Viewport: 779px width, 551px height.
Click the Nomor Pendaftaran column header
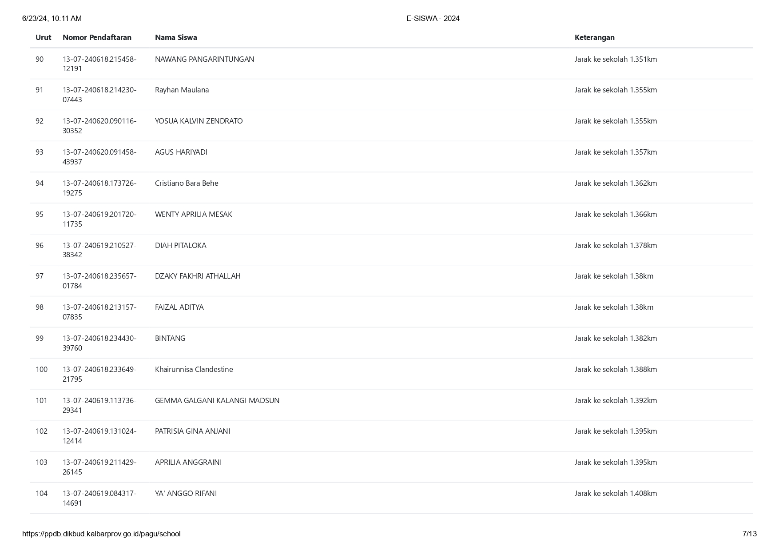(97, 37)
